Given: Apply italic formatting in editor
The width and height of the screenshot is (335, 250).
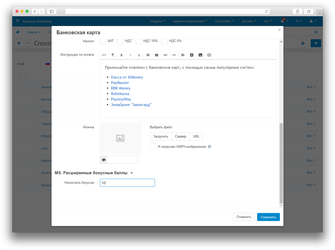Looking at the screenshot, I should click(x=130, y=55).
